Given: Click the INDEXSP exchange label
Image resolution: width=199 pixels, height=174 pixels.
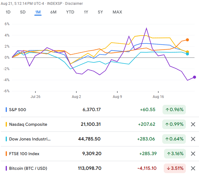Looking at the screenshot, I should click(55, 3).
